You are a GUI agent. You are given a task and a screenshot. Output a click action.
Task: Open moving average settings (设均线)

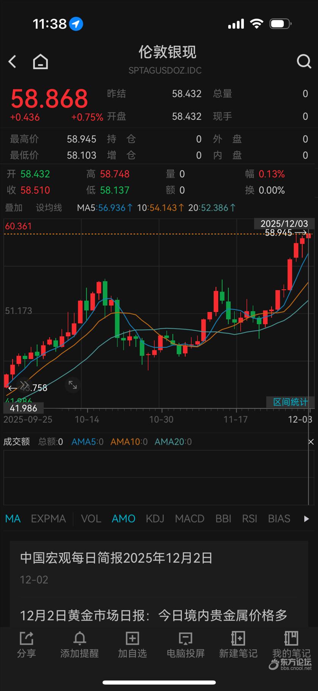click(49, 208)
